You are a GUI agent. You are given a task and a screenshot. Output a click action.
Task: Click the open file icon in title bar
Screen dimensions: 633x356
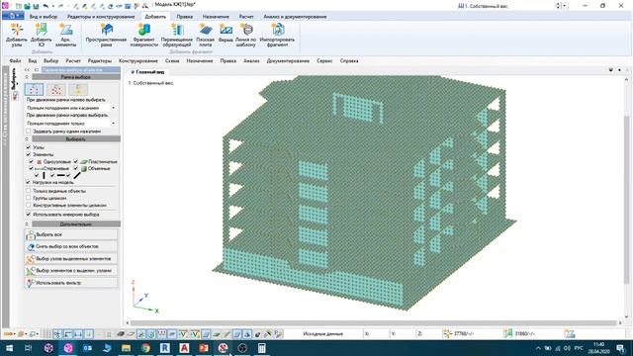(x=27, y=6)
